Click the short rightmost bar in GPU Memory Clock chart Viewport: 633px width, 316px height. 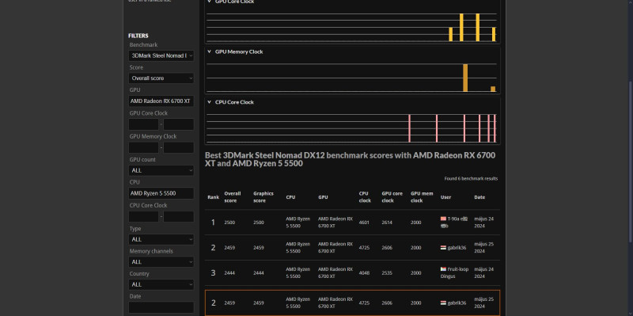tap(493, 89)
